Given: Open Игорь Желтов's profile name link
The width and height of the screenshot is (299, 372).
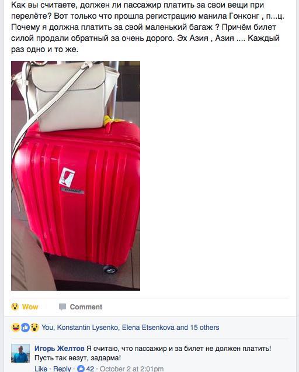Looking at the screenshot, I should (x=60, y=349).
